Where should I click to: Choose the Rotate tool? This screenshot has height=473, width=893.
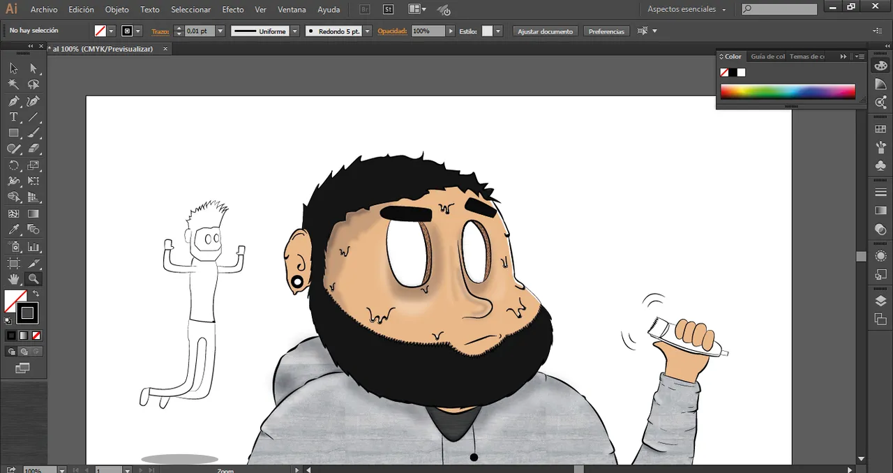13,165
